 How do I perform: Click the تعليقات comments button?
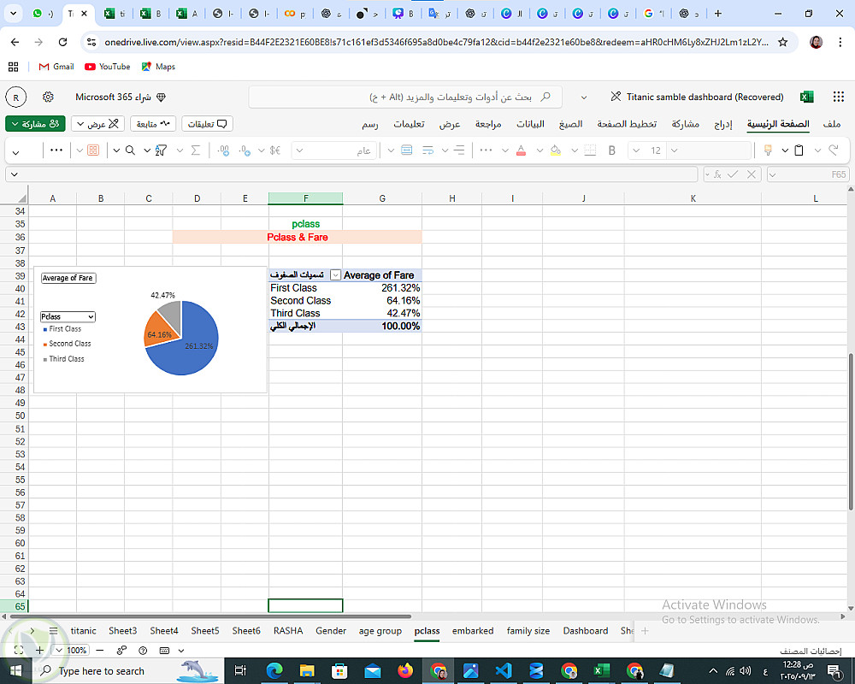point(207,124)
